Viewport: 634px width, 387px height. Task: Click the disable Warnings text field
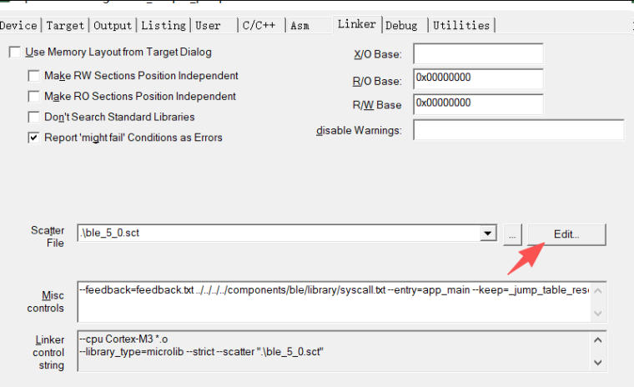[x=518, y=130]
